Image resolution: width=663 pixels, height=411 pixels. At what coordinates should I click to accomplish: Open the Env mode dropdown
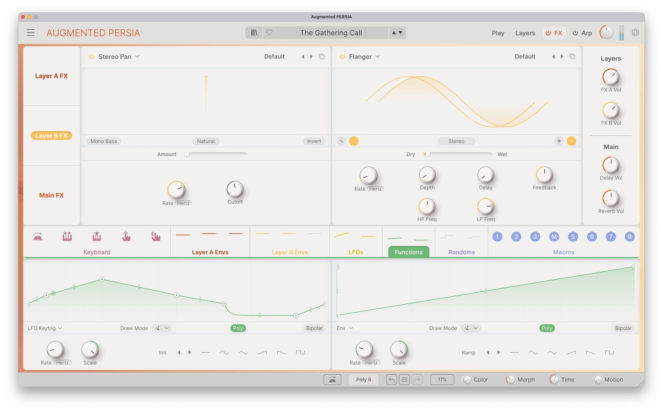tap(345, 328)
